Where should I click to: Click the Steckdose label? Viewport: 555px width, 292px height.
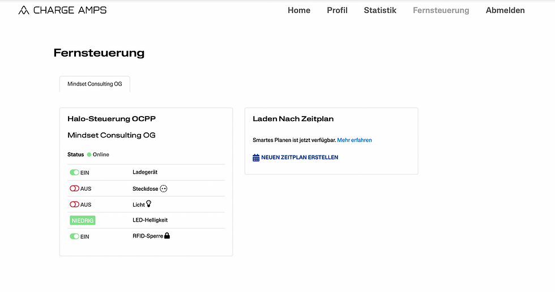(145, 189)
